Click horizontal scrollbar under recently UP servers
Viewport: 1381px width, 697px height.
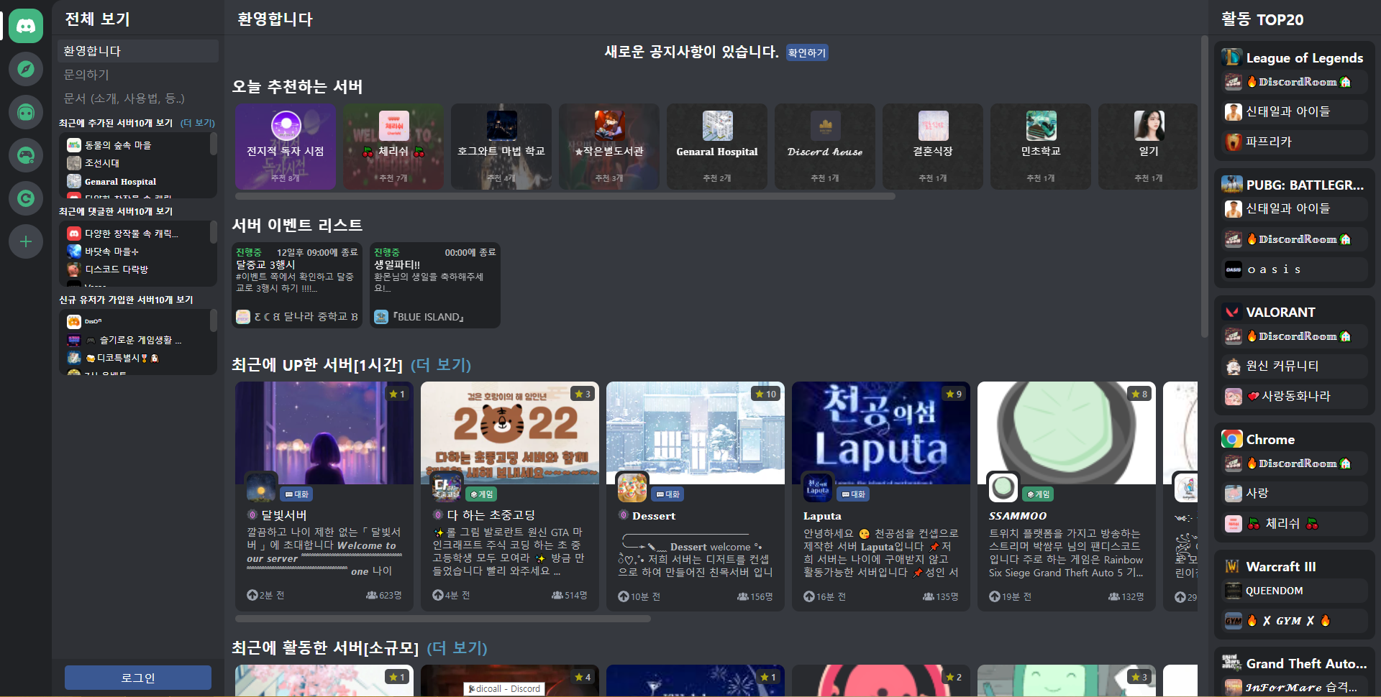tap(443, 619)
